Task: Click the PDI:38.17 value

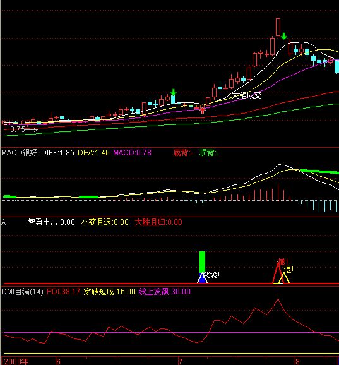Action: (64, 292)
